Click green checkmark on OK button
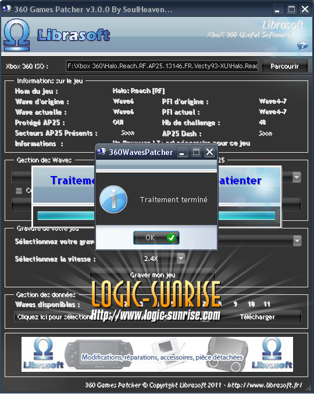Screen dimensions: 314x394 tap(172, 237)
